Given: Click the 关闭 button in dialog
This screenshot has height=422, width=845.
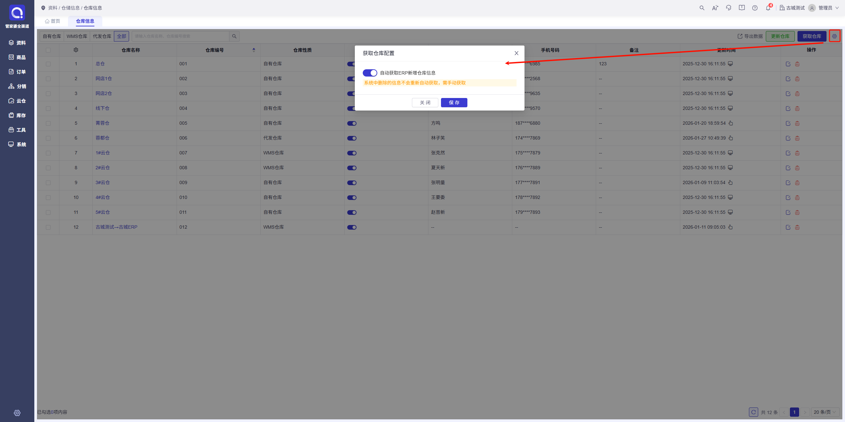Looking at the screenshot, I should [x=425, y=103].
